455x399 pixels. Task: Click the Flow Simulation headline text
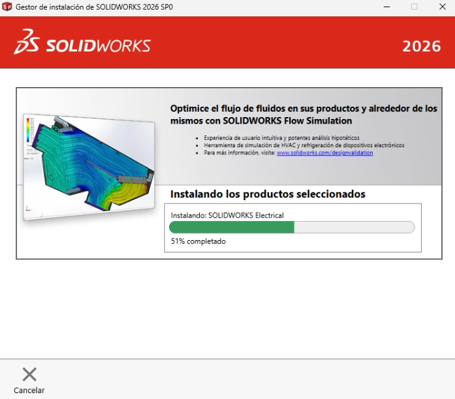pyautogui.click(x=304, y=114)
